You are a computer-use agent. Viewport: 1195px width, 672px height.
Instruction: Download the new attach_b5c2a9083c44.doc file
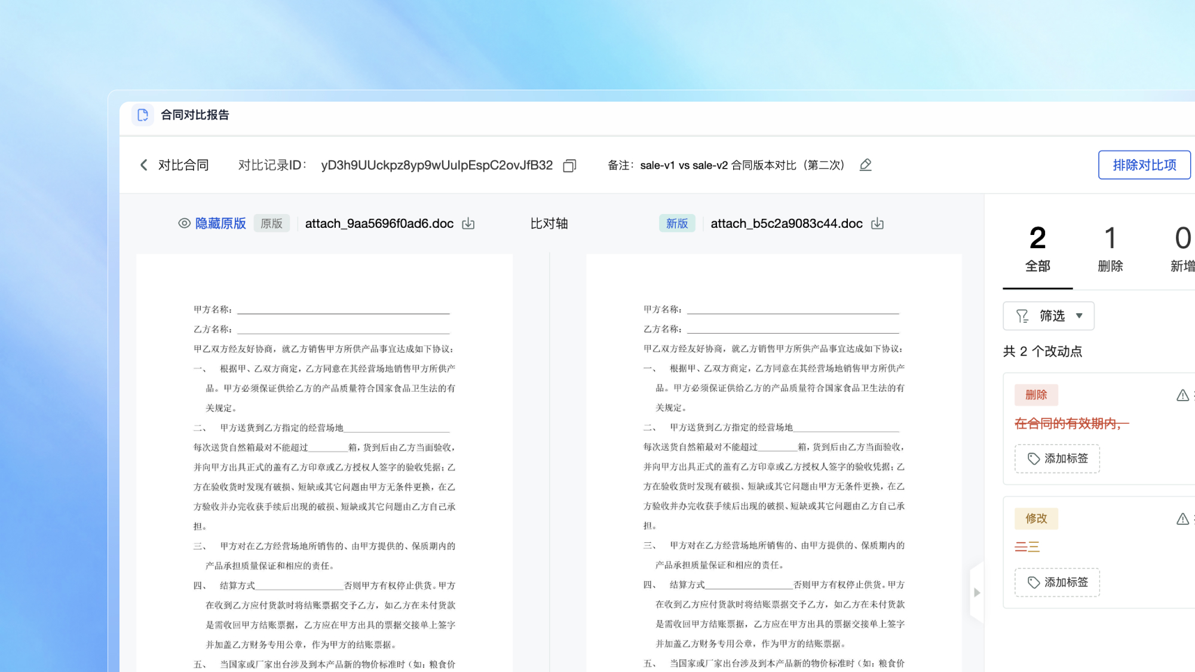877,224
